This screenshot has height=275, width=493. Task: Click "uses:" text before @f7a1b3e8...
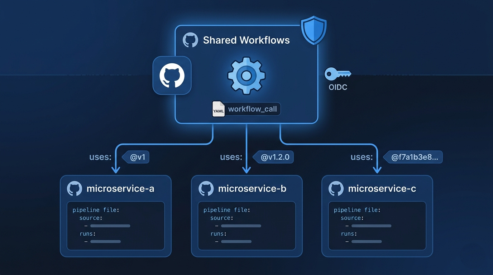point(362,157)
